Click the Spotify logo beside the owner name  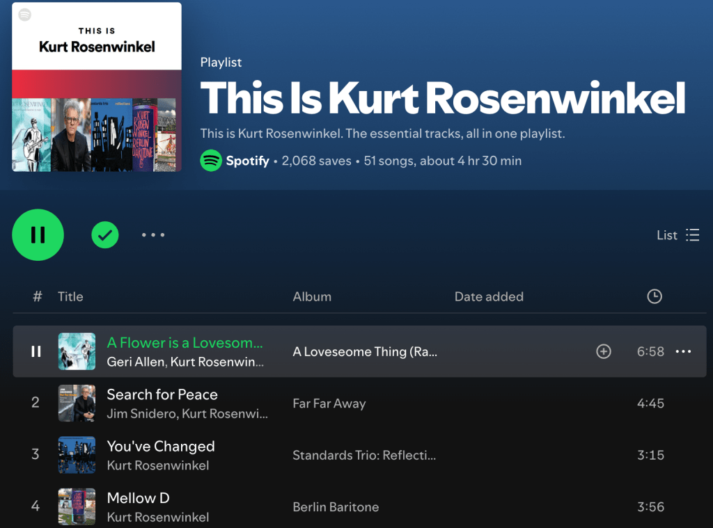pos(211,161)
